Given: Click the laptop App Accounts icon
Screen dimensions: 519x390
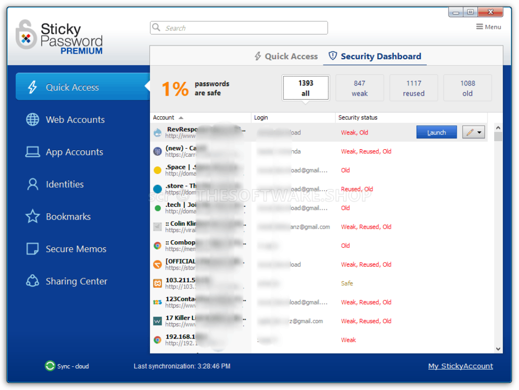Looking at the screenshot, I should (32, 152).
